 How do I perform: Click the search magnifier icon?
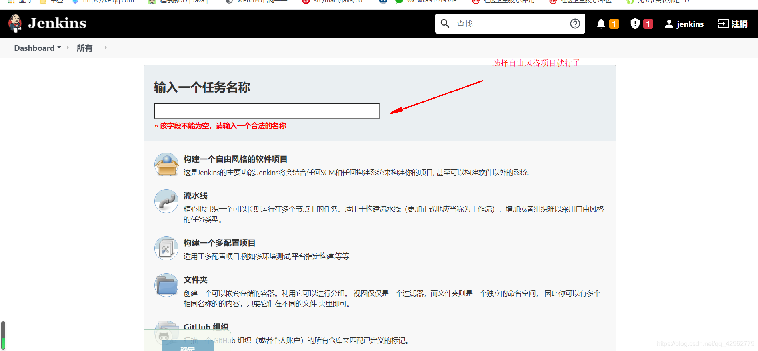point(445,24)
